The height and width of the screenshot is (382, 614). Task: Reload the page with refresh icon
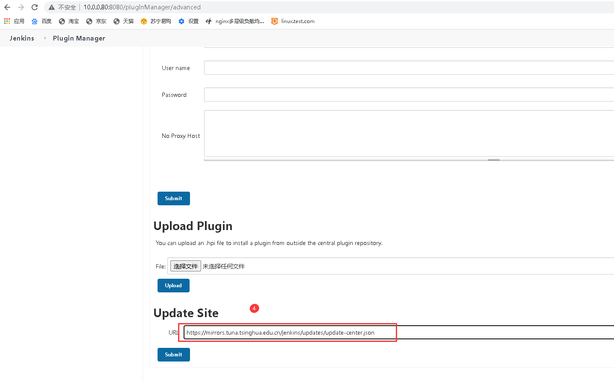(35, 7)
